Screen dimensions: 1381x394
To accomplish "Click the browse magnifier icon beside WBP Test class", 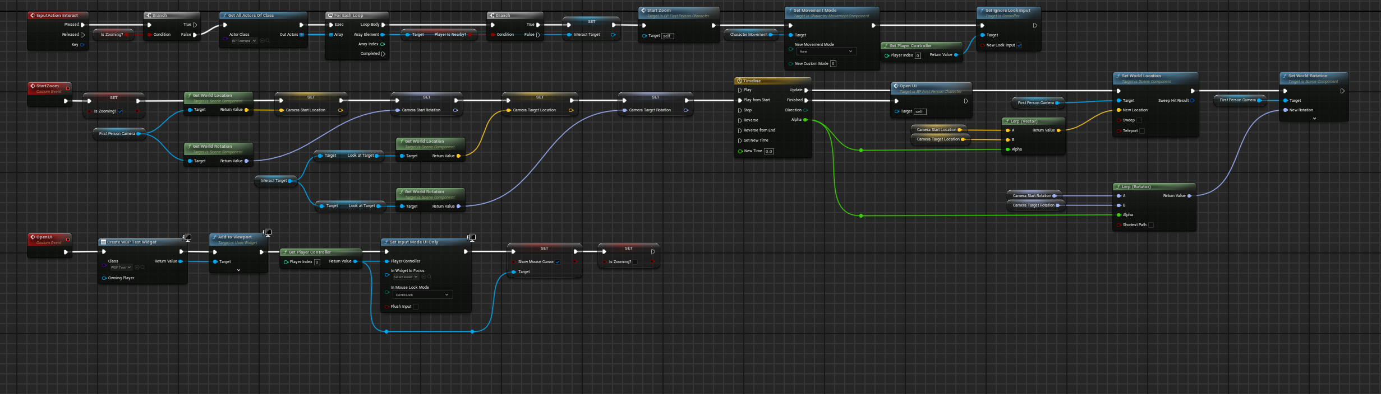I will [142, 268].
